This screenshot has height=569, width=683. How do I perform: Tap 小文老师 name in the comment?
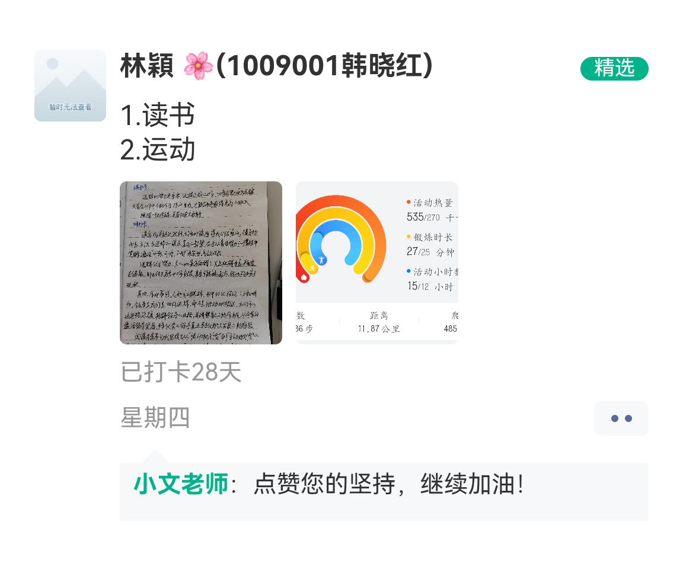(x=181, y=484)
